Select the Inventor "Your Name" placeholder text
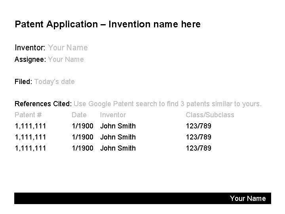This screenshot has height=214, width=285. 68,48
